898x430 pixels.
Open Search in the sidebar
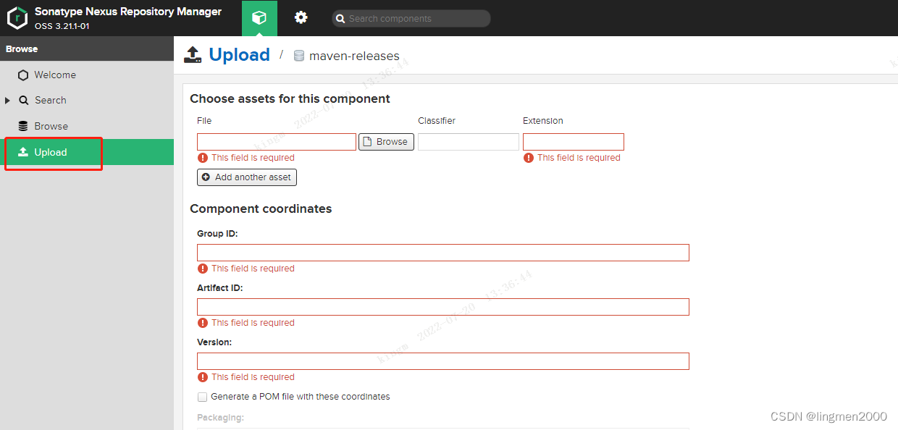pyautogui.click(x=51, y=101)
